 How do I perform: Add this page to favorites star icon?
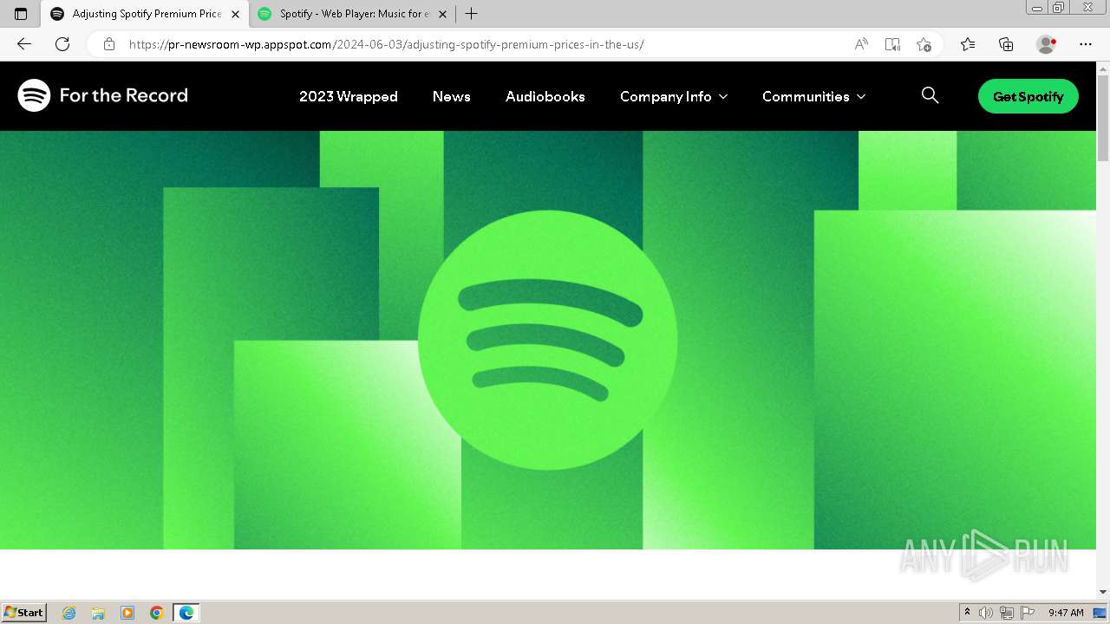click(x=924, y=44)
